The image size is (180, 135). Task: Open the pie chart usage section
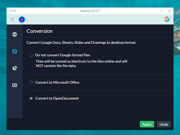coord(15,68)
